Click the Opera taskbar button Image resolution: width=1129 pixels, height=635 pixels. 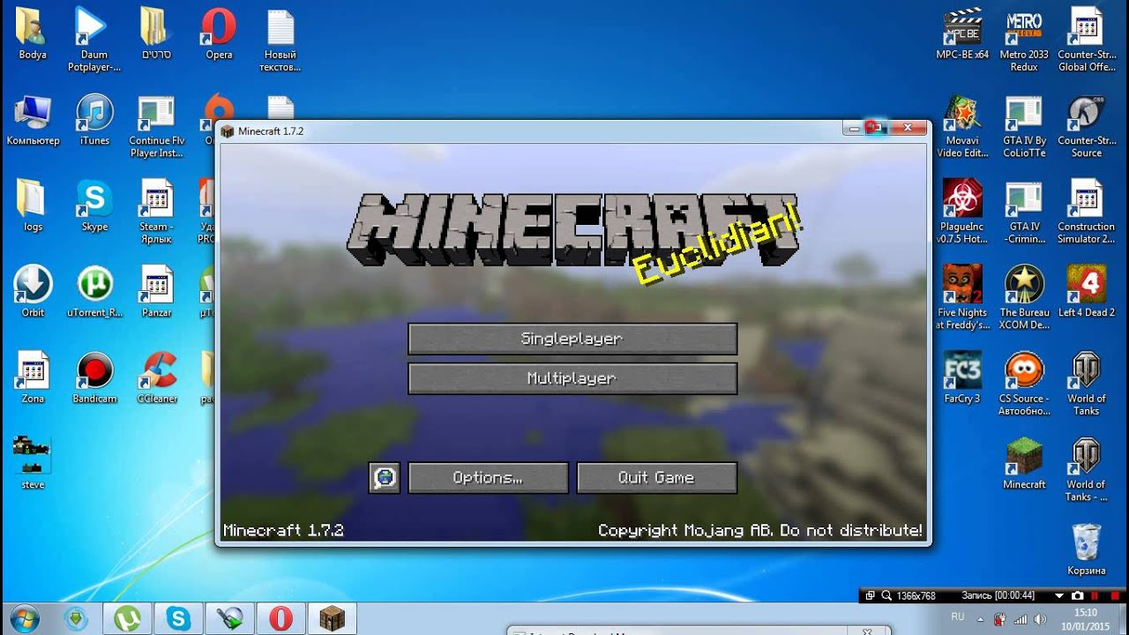(x=280, y=619)
